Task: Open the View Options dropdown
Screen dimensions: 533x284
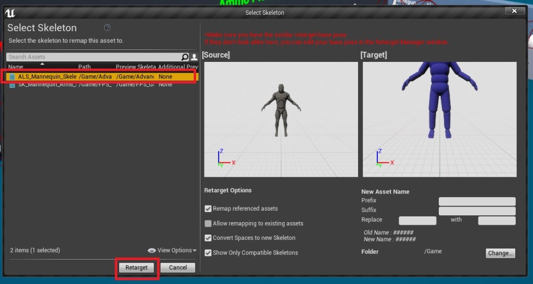Action: click(x=172, y=250)
